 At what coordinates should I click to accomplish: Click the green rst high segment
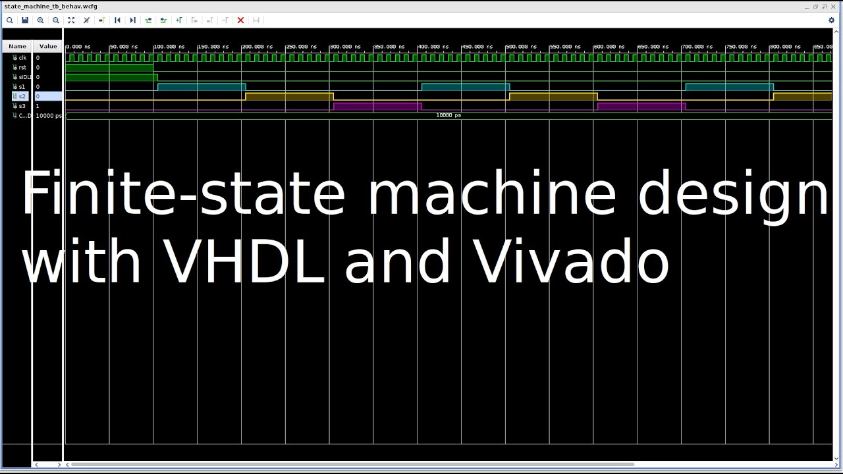(x=109, y=68)
